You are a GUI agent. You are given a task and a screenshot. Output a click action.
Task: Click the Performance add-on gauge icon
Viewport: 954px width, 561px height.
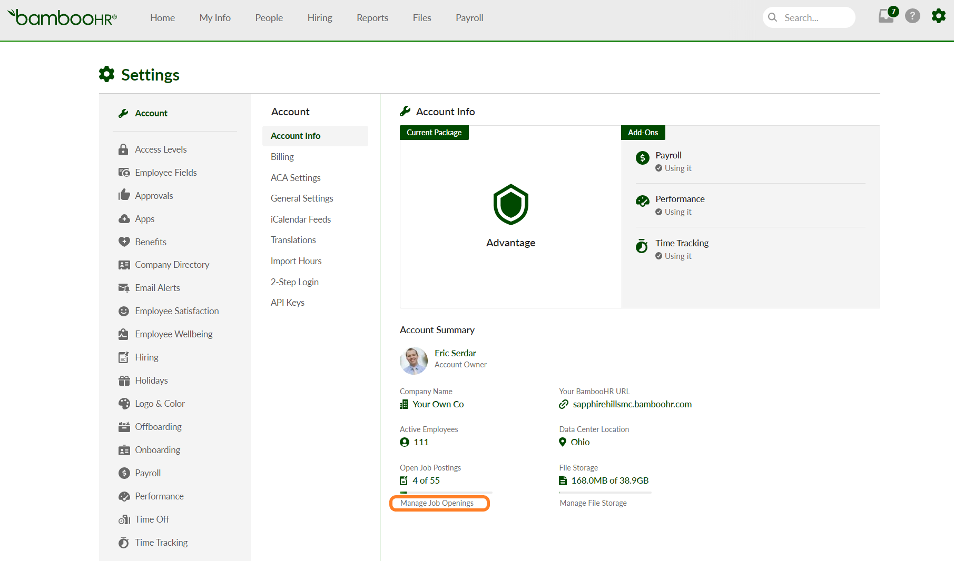(x=642, y=201)
